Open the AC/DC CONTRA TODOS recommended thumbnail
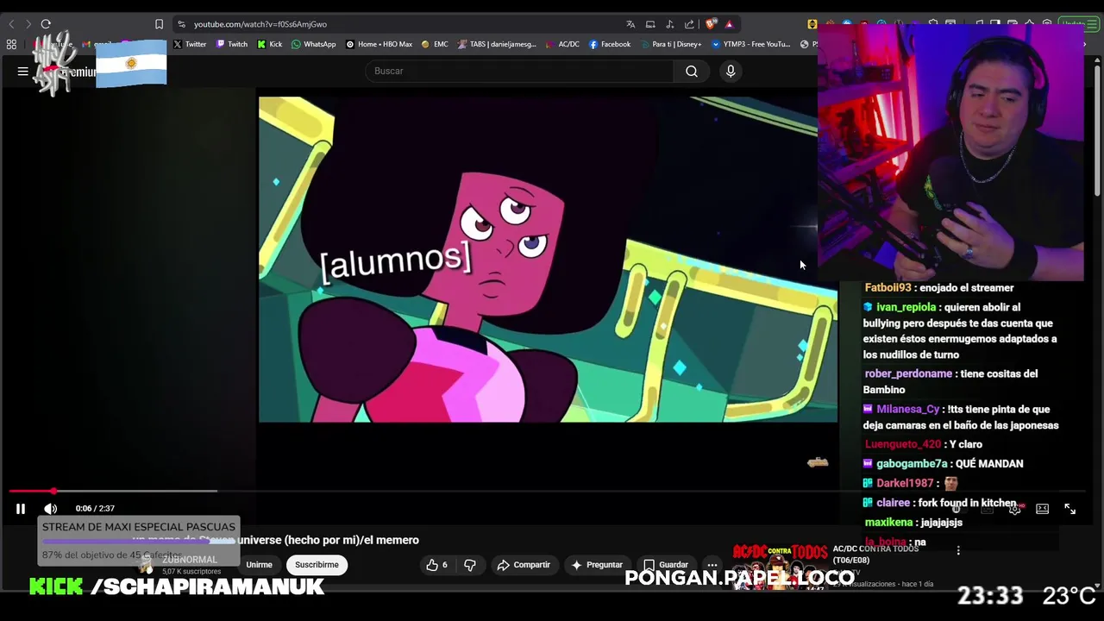 pos(779,566)
